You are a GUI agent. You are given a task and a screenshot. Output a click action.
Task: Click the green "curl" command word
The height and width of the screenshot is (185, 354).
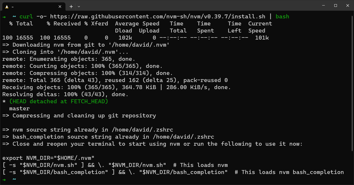26,17
